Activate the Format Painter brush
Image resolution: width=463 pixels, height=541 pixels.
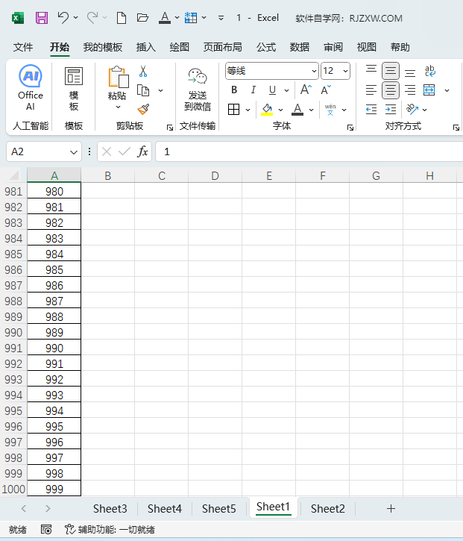[x=143, y=110]
